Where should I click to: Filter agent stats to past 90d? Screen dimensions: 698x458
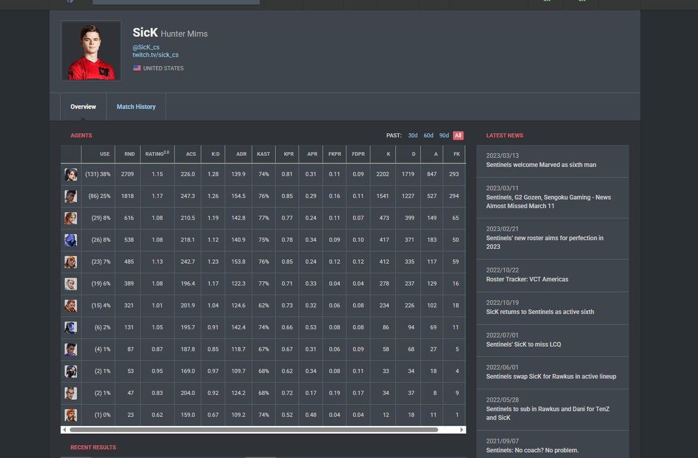coord(444,135)
